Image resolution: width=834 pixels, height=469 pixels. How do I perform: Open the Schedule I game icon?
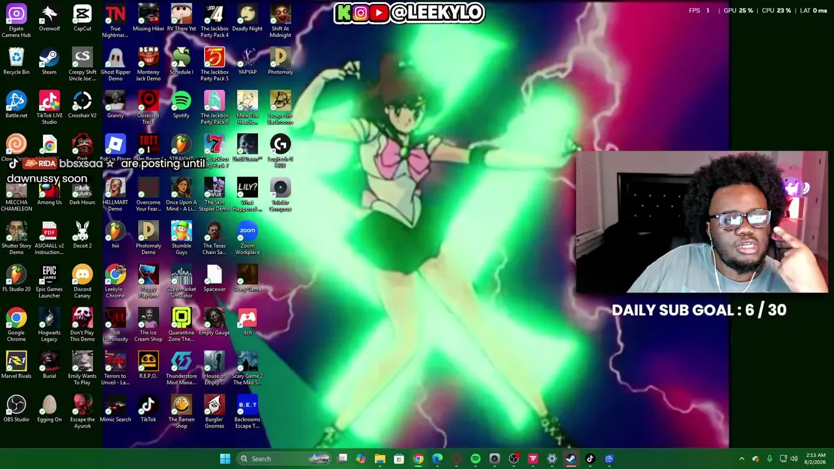(181, 62)
